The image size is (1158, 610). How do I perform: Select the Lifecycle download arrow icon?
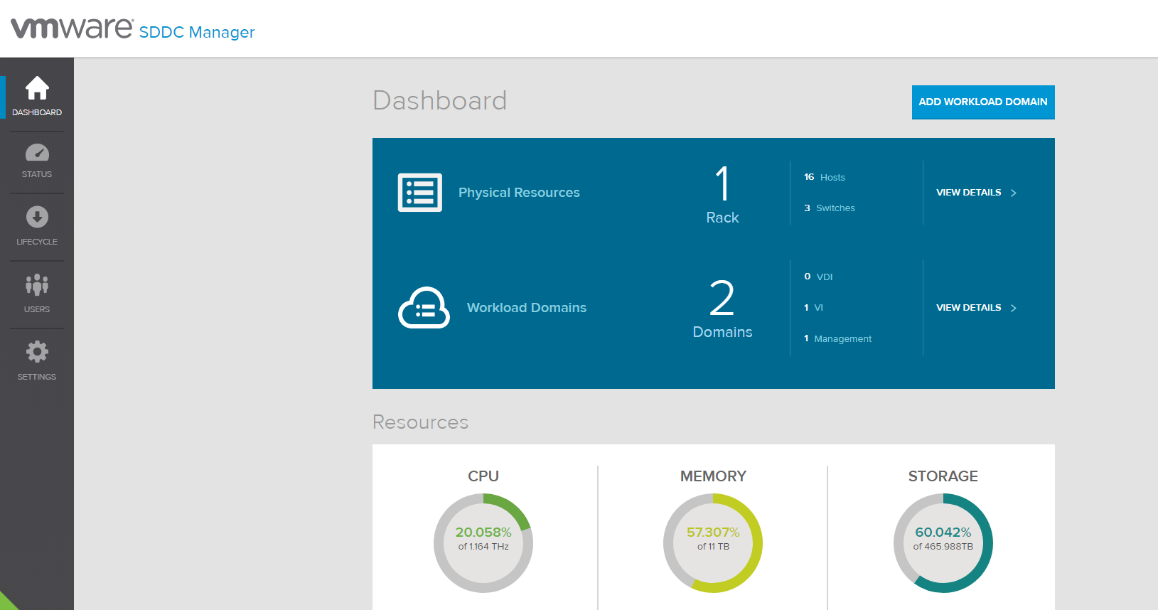37,217
